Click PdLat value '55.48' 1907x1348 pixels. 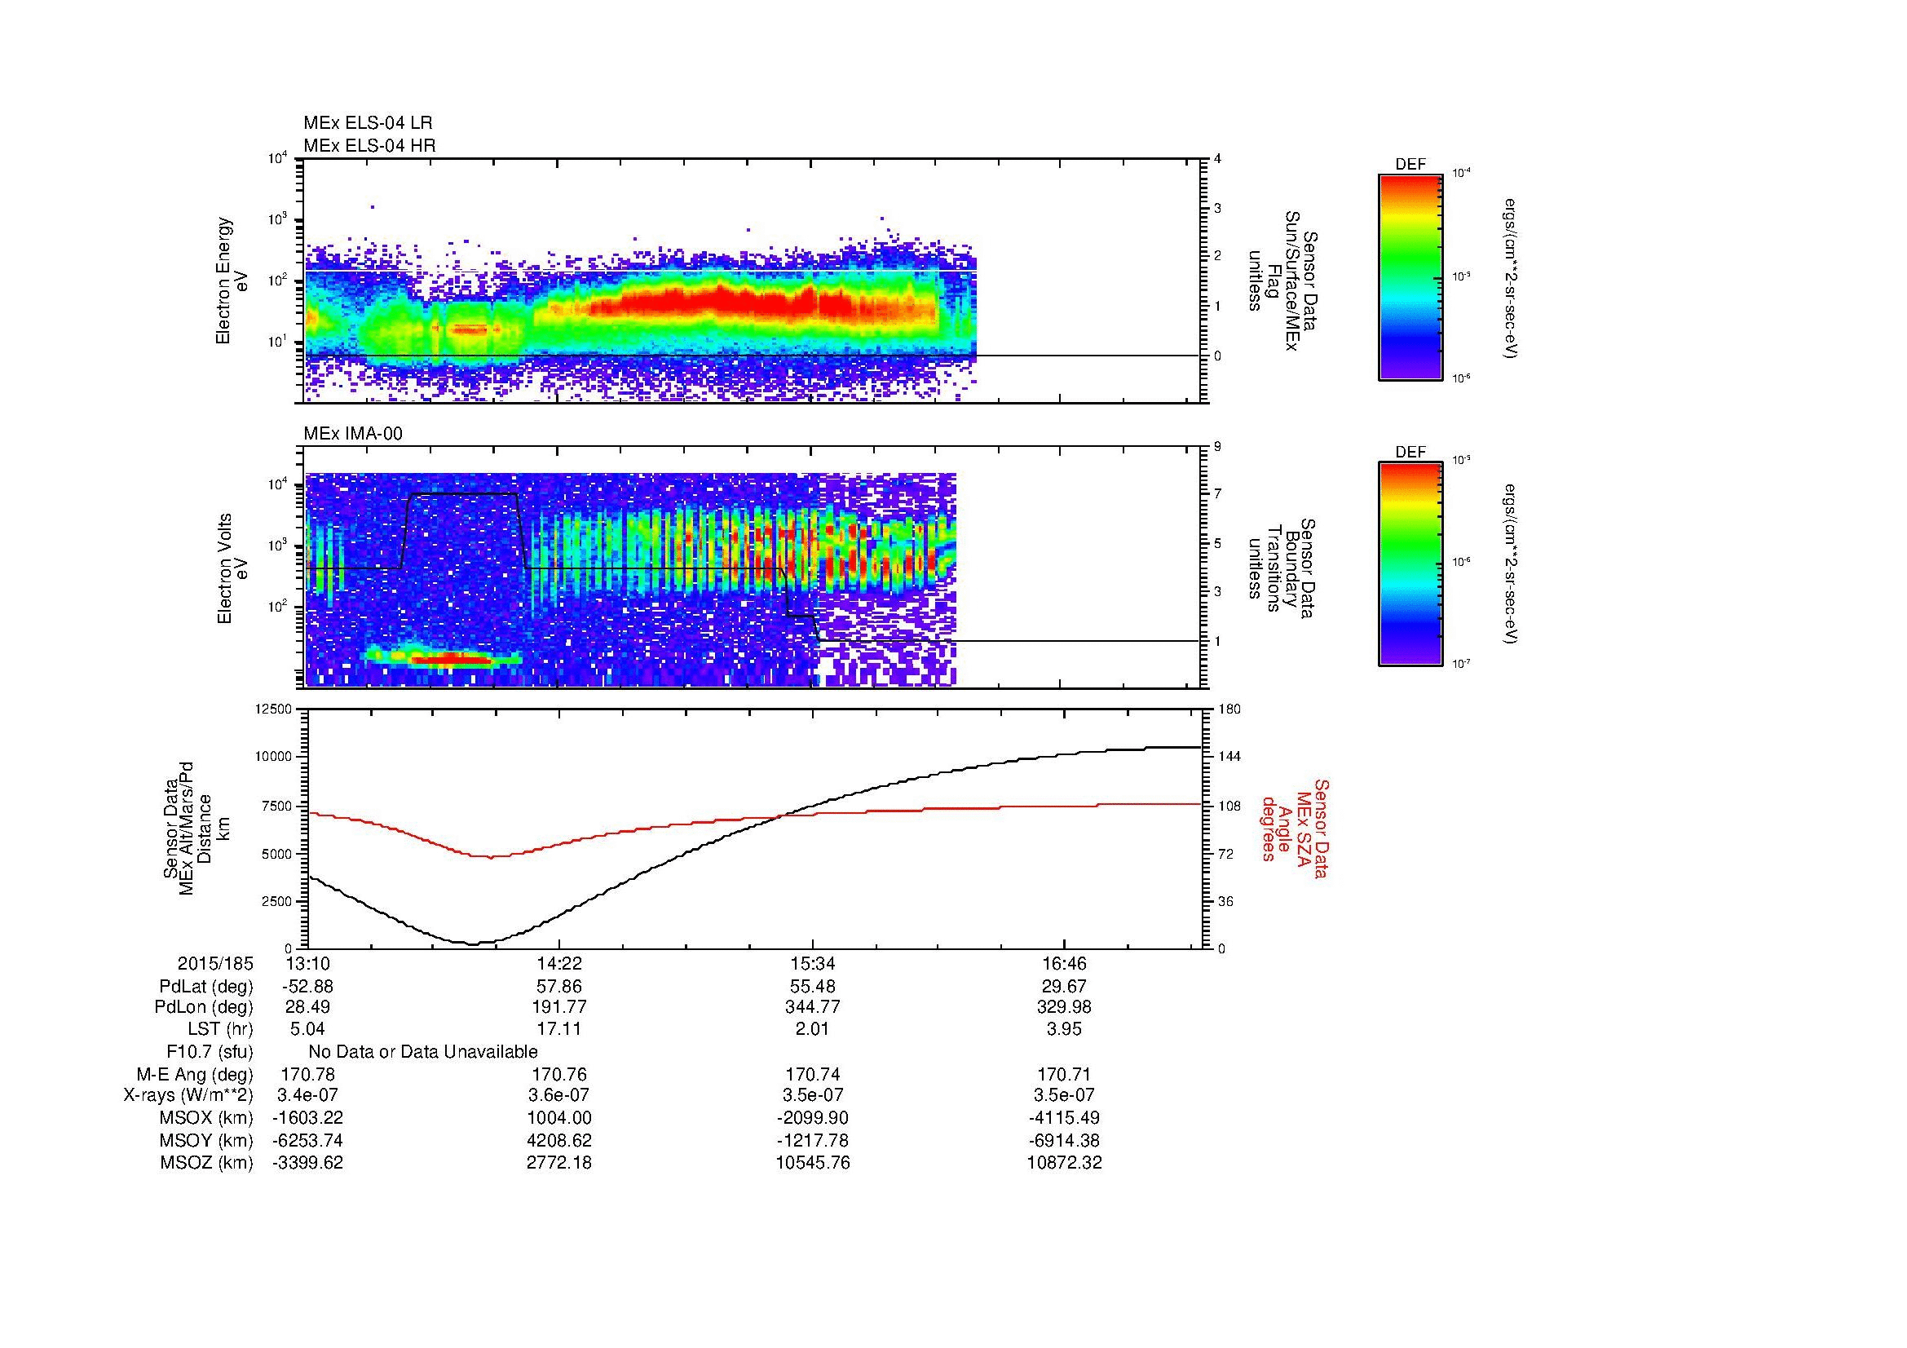point(812,987)
